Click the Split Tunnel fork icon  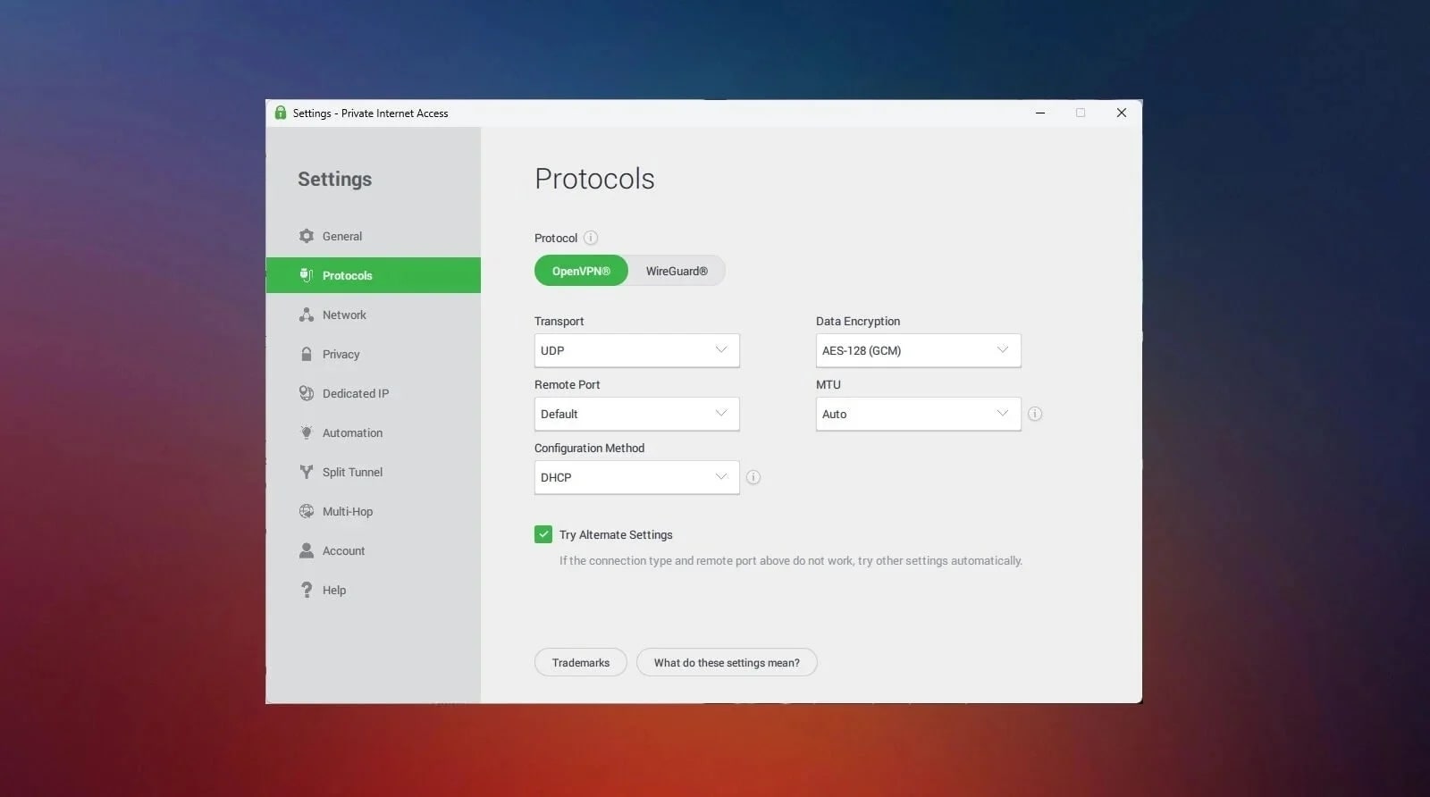click(x=307, y=472)
